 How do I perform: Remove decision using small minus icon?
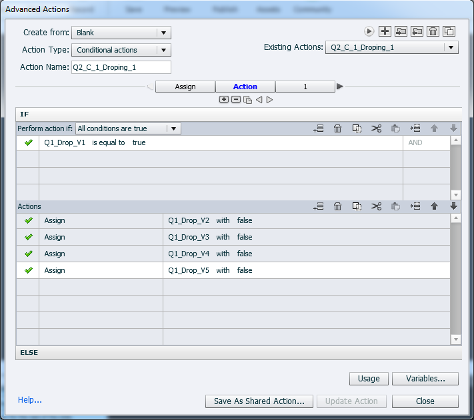tap(236, 100)
